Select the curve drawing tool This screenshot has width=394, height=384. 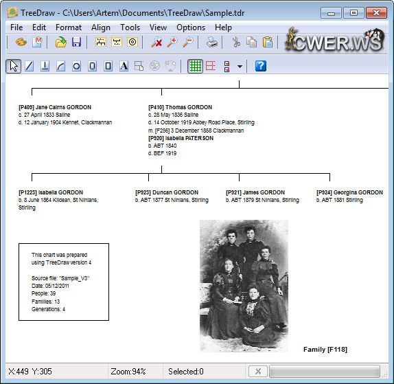point(61,66)
